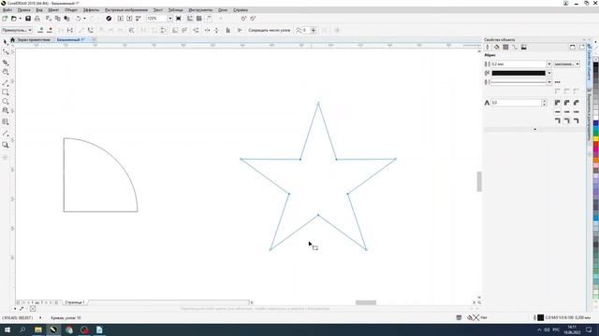
Task: Click the black outline color swatch
Action: pos(519,73)
